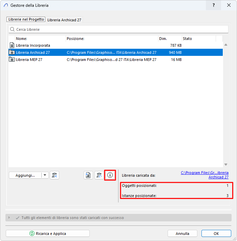The height and width of the screenshot is (241, 237).
Task: Click the Libreria Incorporata row icon
Action: click(x=12, y=45)
